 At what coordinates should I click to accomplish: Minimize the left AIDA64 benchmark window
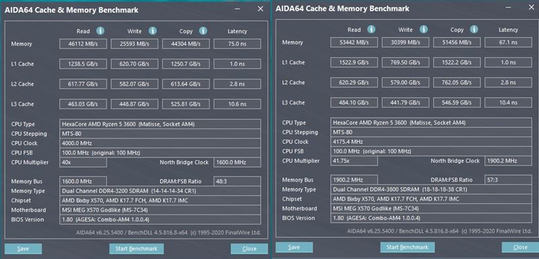click(238, 9)
